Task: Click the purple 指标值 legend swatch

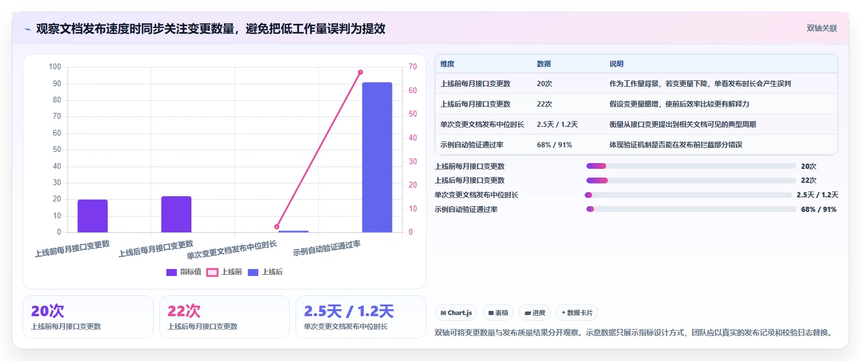Action: (172, 272)
